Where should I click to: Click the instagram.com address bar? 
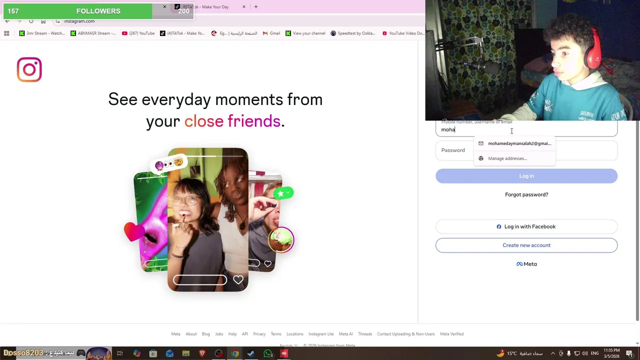(79, 21)
